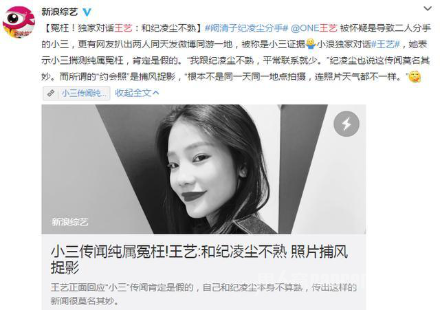440x310 pixels.
Task: Click article summary starting 王艺正面回应
Action: tap(203, 294)
